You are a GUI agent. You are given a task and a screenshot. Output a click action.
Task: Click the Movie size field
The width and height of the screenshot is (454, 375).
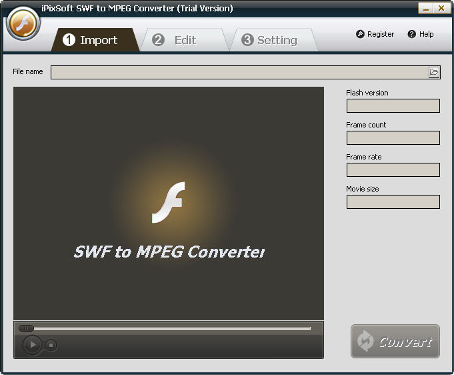[x=393, y=202]
